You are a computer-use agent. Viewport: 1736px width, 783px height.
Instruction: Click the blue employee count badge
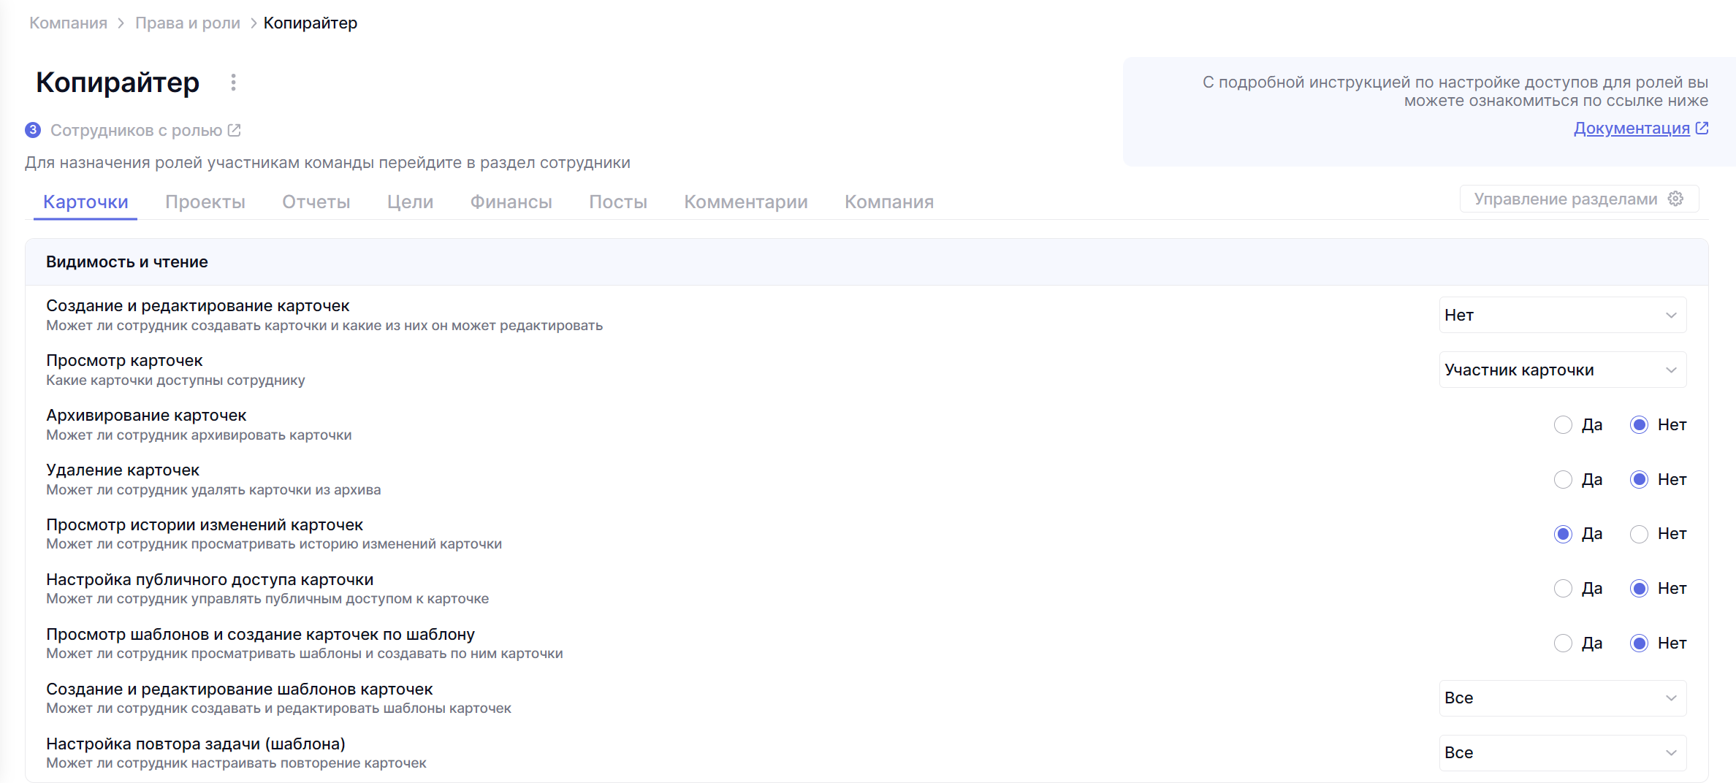(x=33, y=130)
